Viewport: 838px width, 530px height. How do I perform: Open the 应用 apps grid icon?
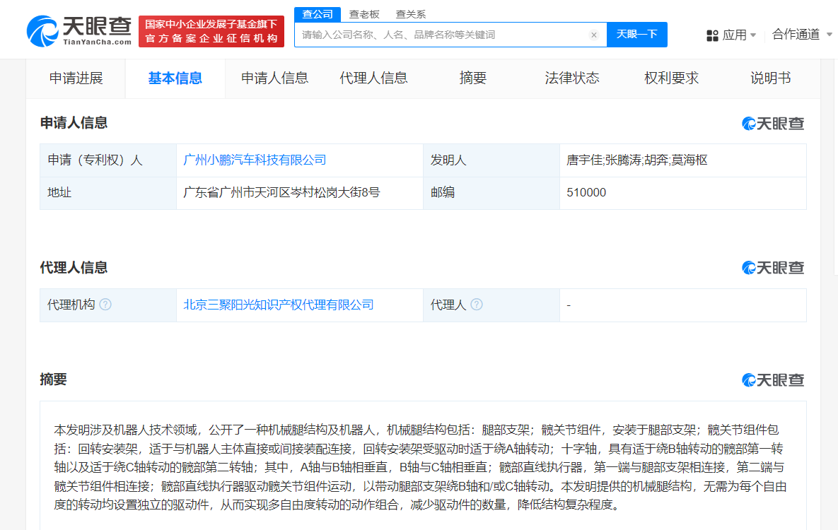(711, 35)
